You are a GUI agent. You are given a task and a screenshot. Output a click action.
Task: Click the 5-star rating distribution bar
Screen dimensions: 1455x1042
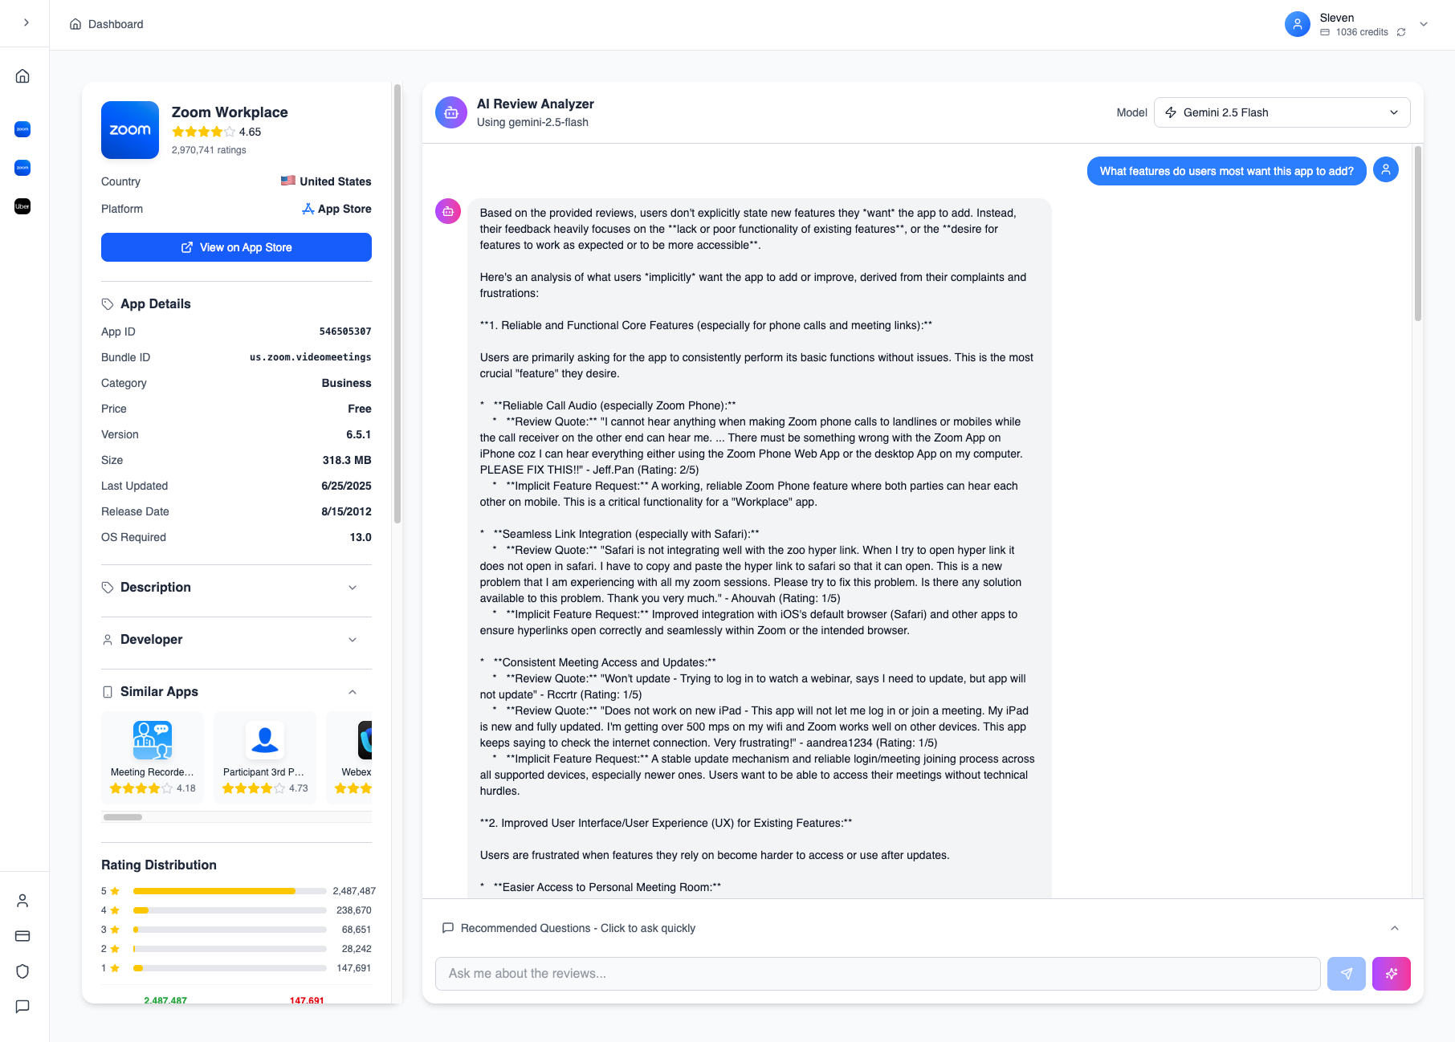pos(230,891)
